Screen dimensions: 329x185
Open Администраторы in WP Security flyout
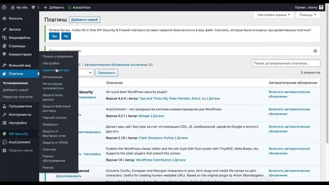56,70
